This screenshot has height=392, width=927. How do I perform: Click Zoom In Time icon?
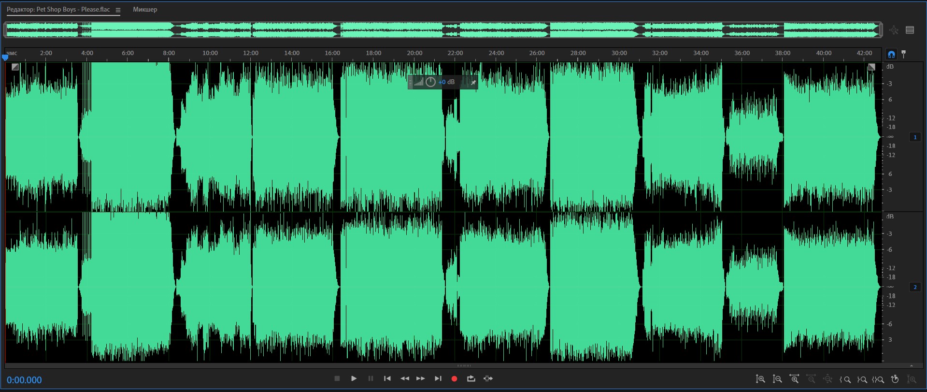coord(794,379)
